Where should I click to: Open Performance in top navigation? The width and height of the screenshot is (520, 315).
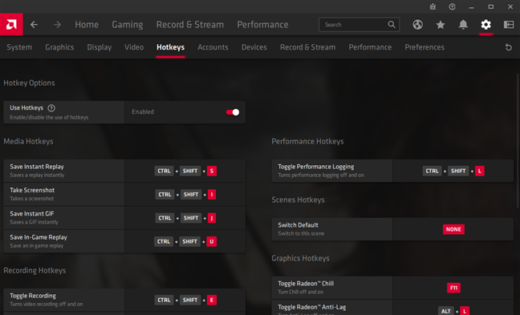click(262, 25)
